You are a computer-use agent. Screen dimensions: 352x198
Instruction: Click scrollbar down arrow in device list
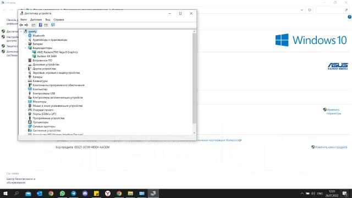(x=194, y=133)
